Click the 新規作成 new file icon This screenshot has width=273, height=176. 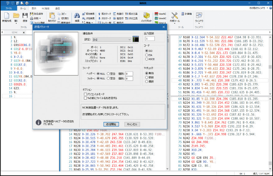point(6,15)
